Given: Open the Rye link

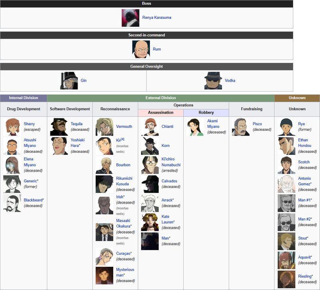Looking at the screenshot, I should click(x=302, y=124).
